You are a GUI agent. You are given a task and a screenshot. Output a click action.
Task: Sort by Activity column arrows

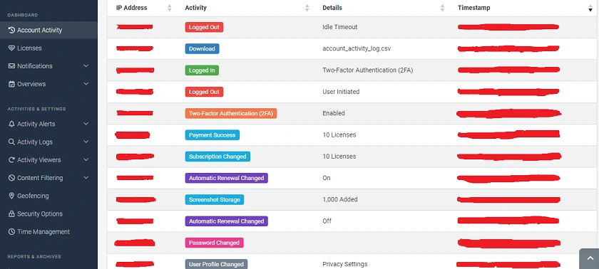click(x=307, y=8)
